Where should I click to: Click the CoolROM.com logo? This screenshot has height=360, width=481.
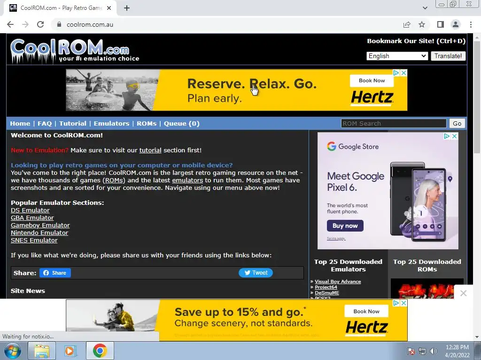click(75, 51)
